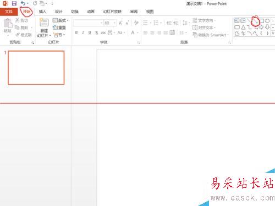
Task: Open 对齐文本 (Align Text) menu
Action: [204, 27]
